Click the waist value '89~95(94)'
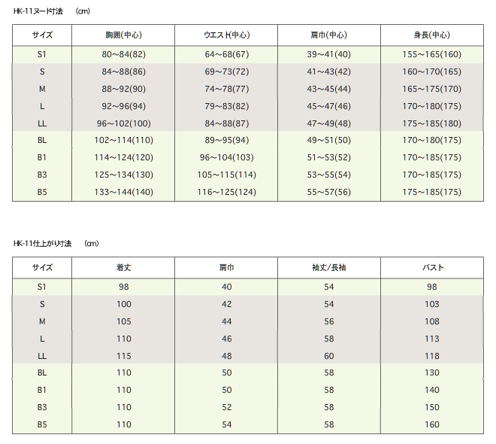496x444 pixels. click(227, 140)
